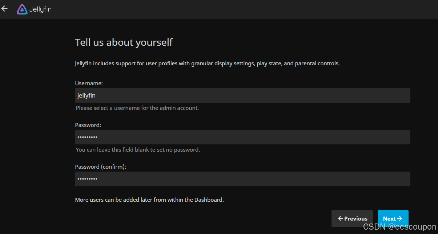The image size is (438, 234).
Task: Click "More users can be added later" note
Action: click(149, 200)
